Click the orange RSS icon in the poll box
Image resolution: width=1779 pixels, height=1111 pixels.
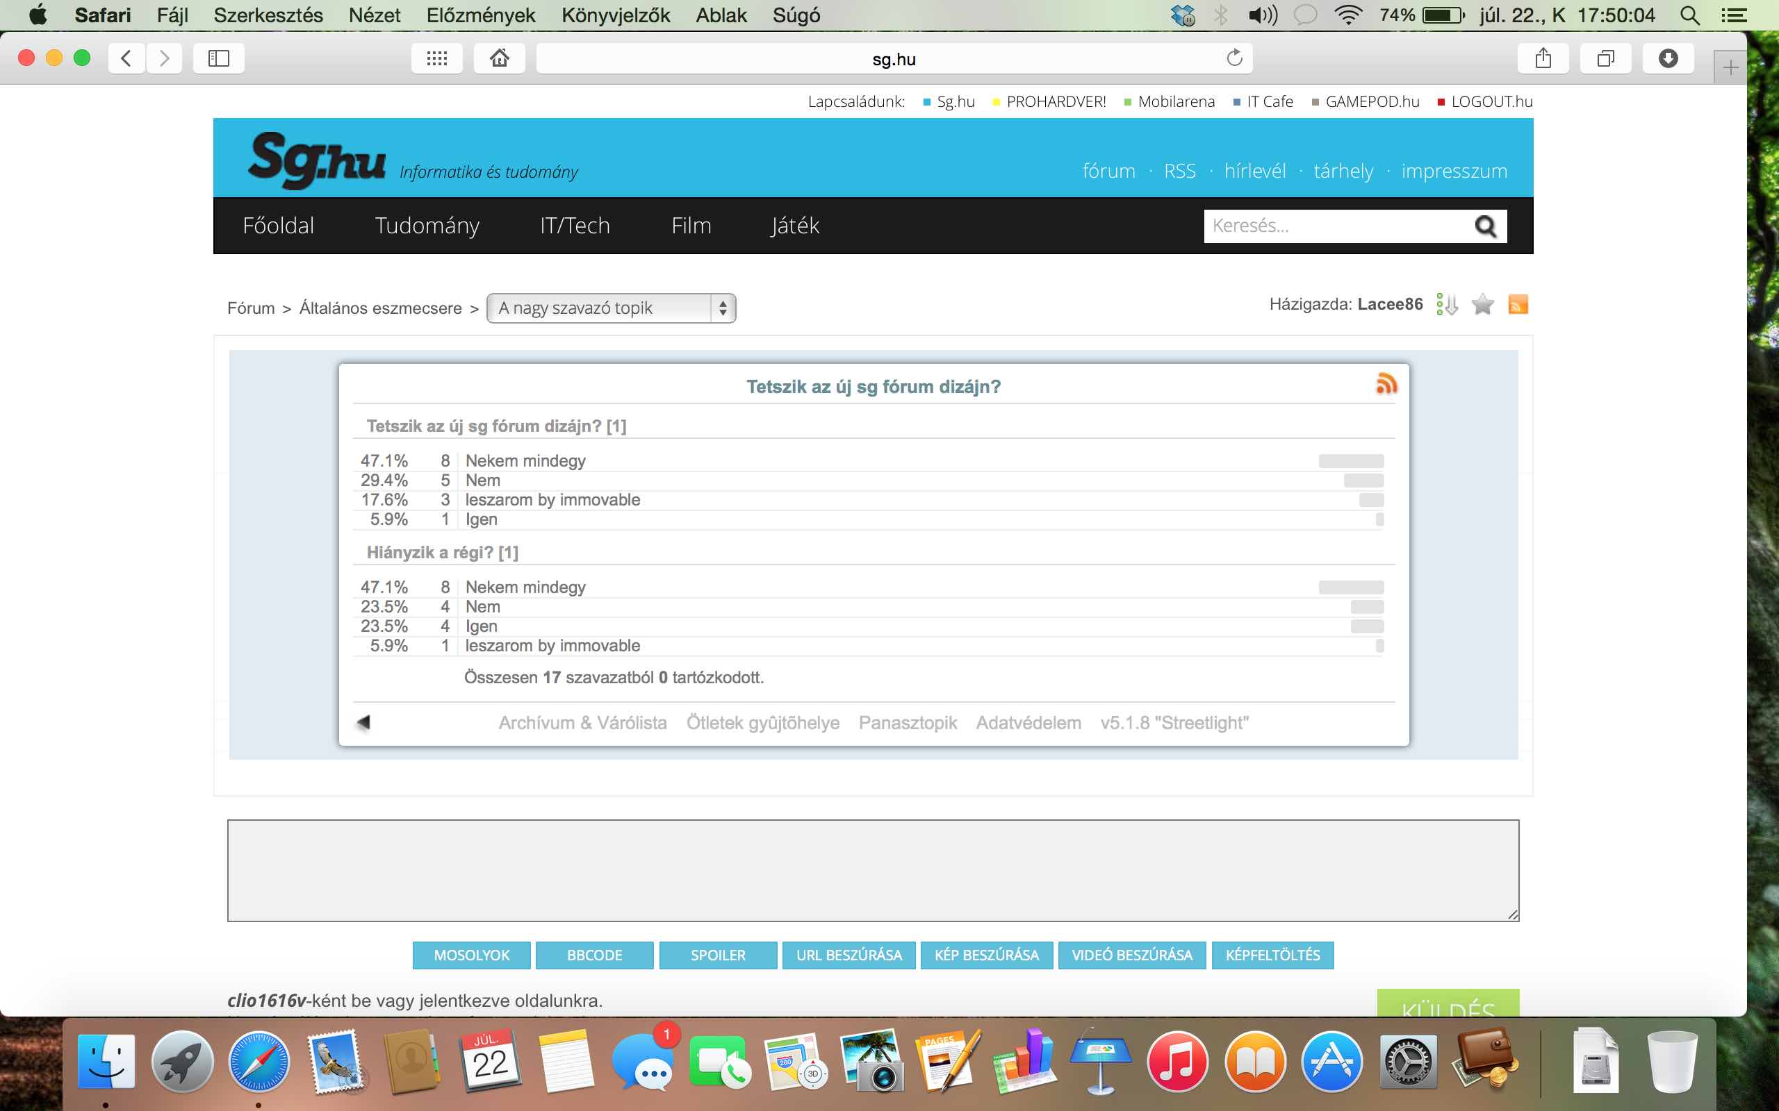(x=1386, y=383)
